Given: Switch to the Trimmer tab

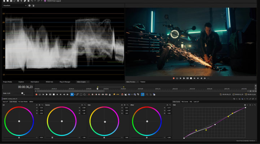Looking at the screenshot, I should 143,82.
